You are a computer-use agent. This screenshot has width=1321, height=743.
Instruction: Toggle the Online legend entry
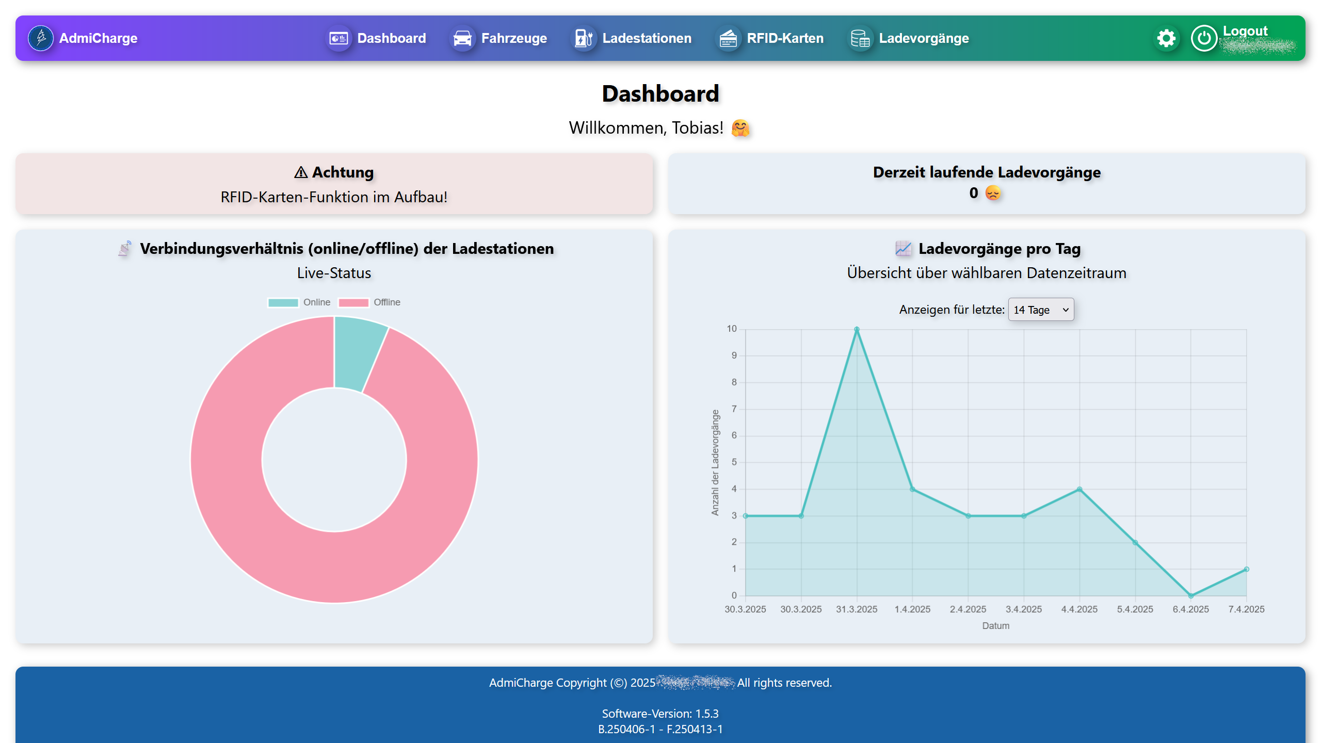coord(316,302)
